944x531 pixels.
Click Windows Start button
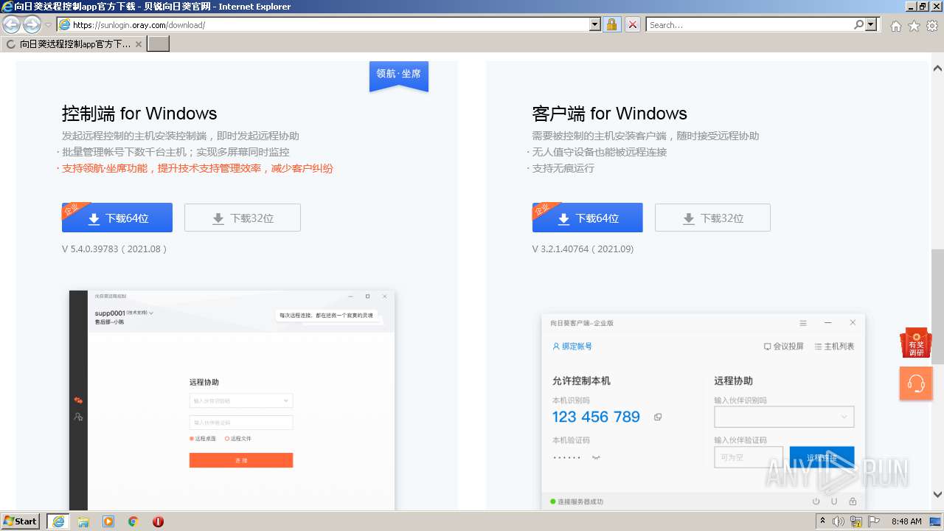point(21,521)
